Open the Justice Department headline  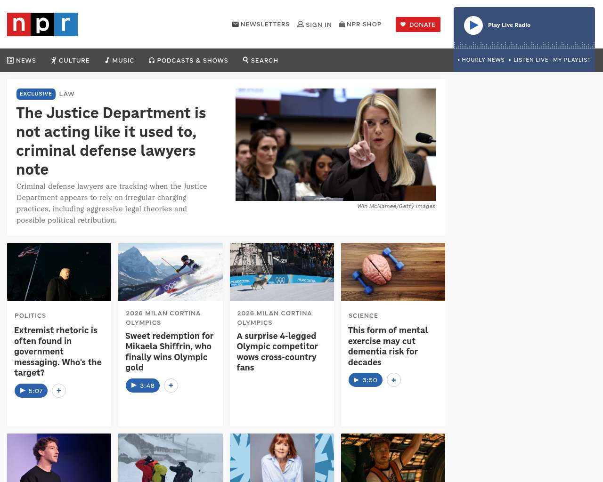pyautogui.click(x=111, y=141)
